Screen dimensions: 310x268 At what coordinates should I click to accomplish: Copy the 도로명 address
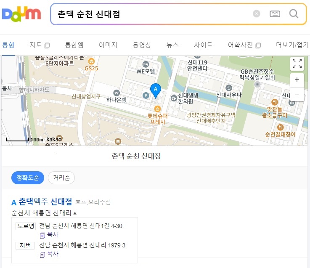[49, 235]
